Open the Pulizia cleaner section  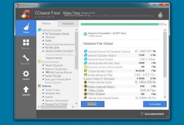click(26, 28)
